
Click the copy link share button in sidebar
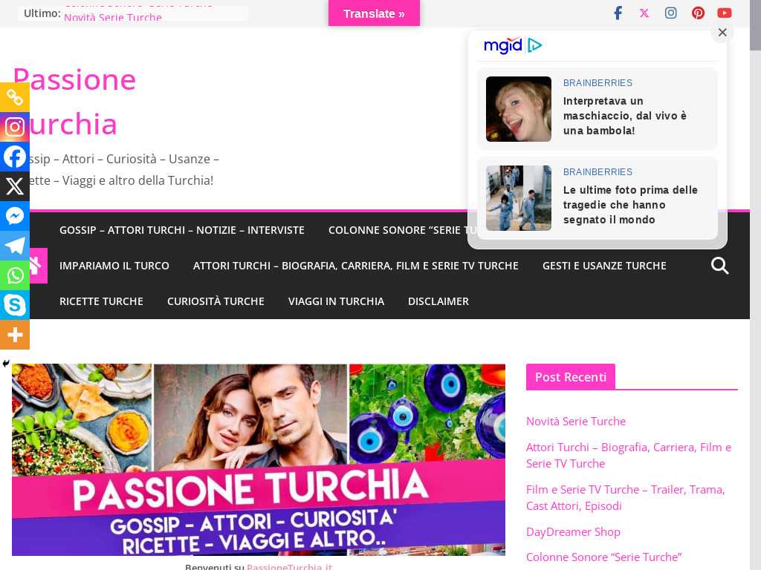15,97
